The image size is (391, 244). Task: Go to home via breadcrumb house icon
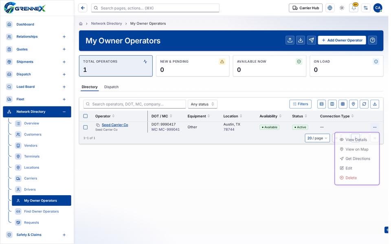pyautogui.click(x=81, y=24)
